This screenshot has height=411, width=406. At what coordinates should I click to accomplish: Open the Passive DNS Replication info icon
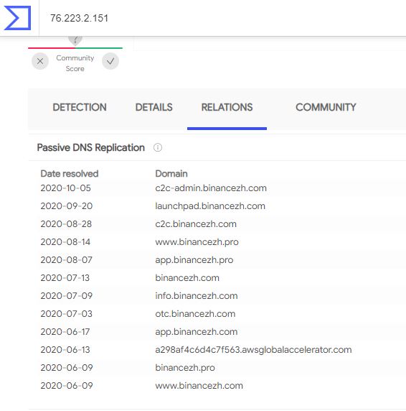point(158,147)
